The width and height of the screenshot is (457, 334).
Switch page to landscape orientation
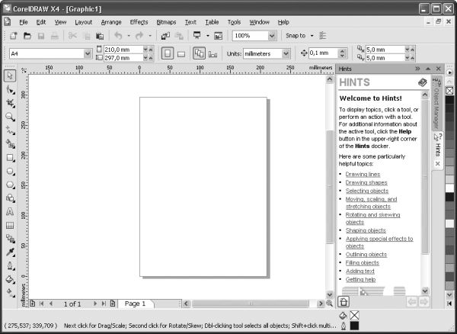[181, 53]
